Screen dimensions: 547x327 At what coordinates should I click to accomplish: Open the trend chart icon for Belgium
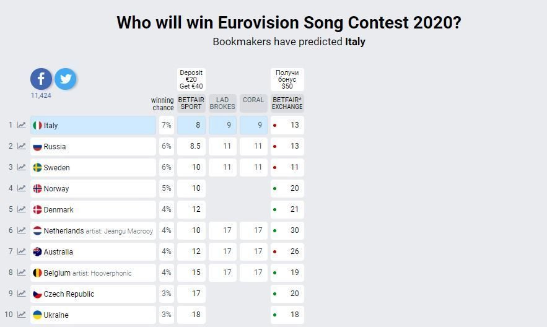(x=22, y=272)
